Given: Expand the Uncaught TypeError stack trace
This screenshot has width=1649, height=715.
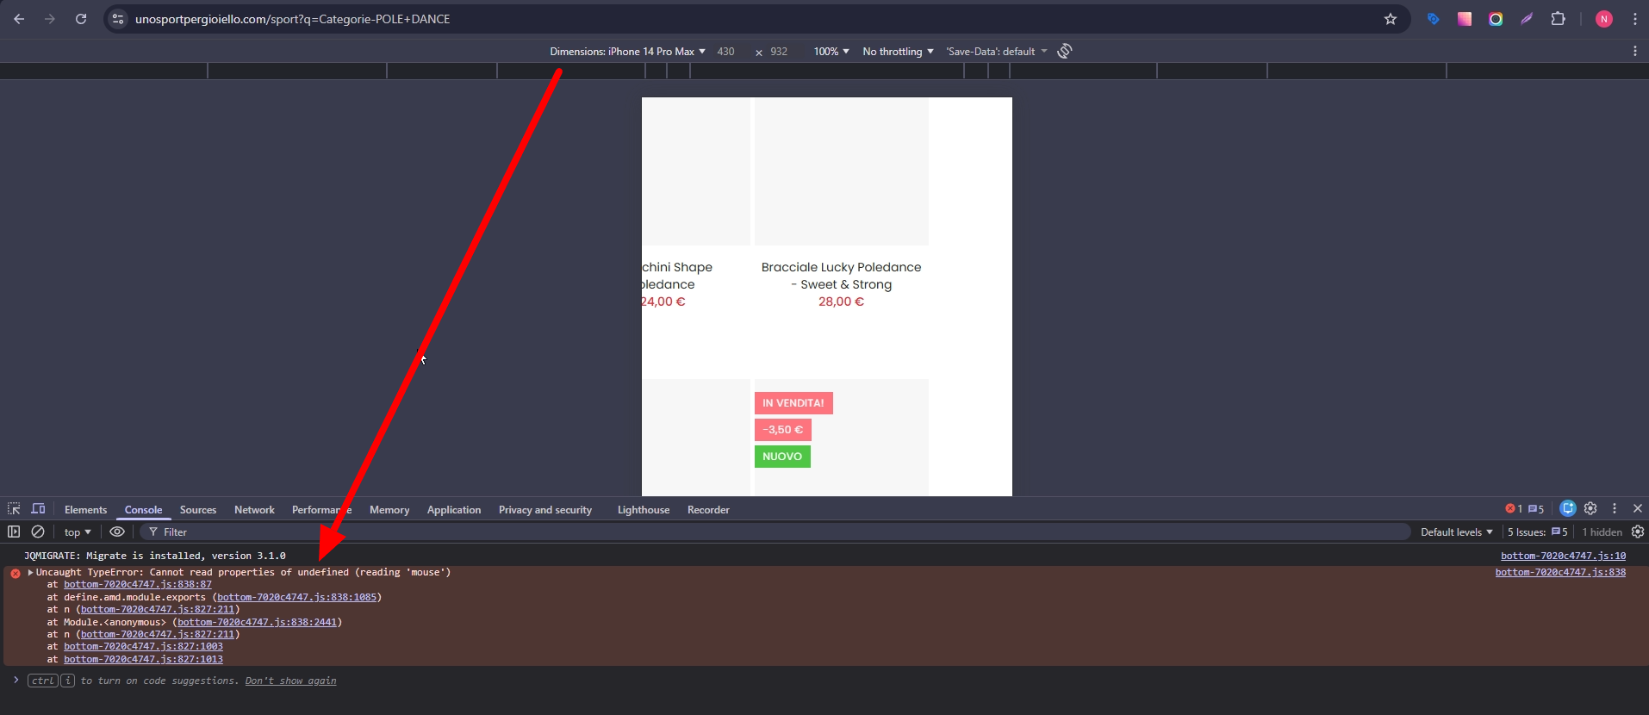Looking at the screenshot, I should click(x=31, y=572).
